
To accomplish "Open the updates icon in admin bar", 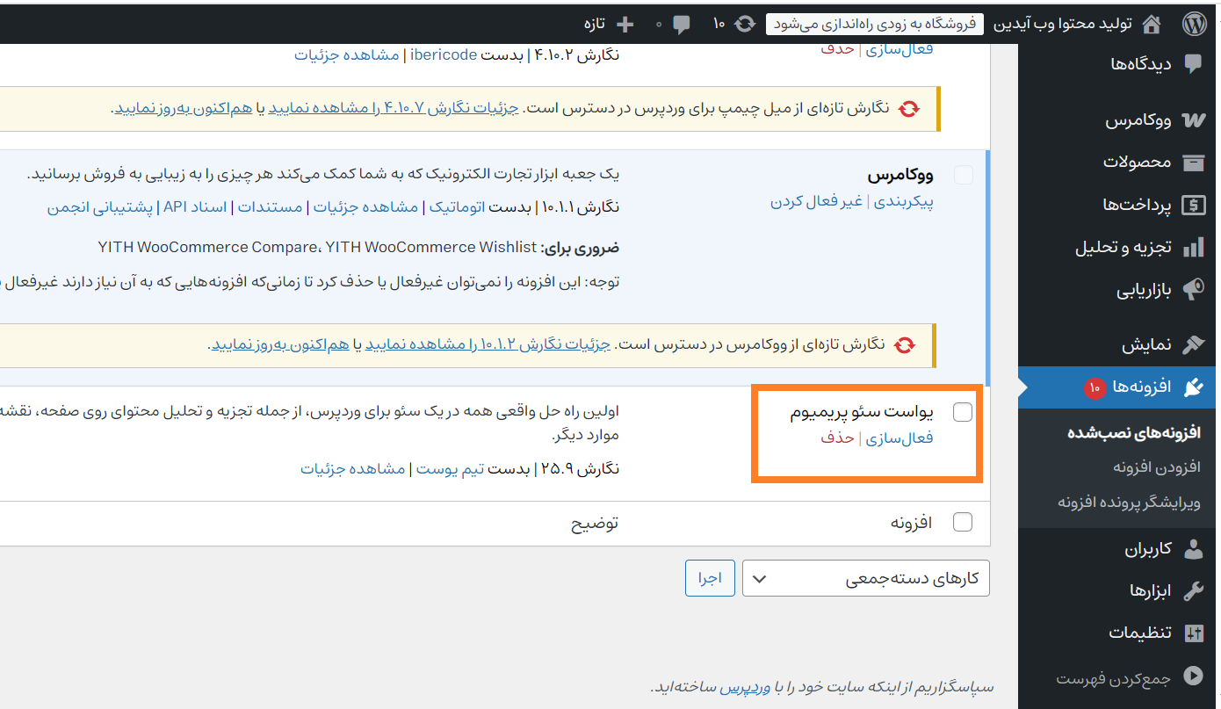I will click(744, 24).
